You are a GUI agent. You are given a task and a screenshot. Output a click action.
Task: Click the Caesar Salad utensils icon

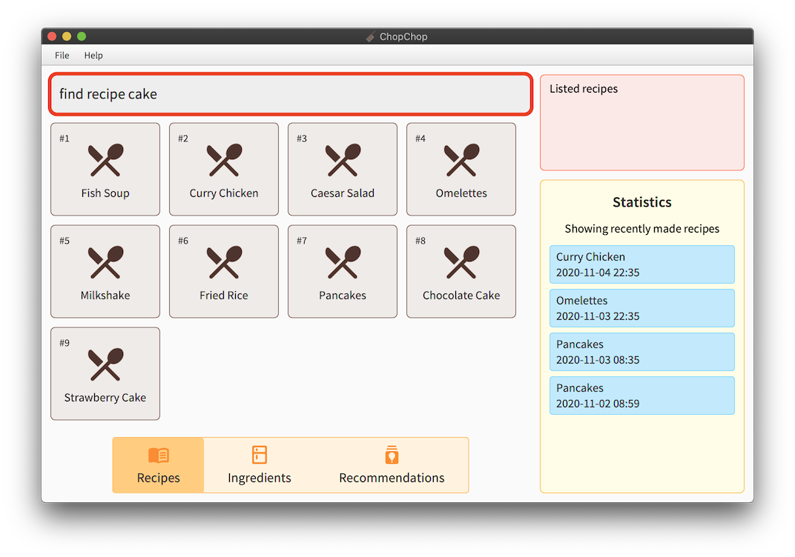pyautogui.click(x=343, y=160)
